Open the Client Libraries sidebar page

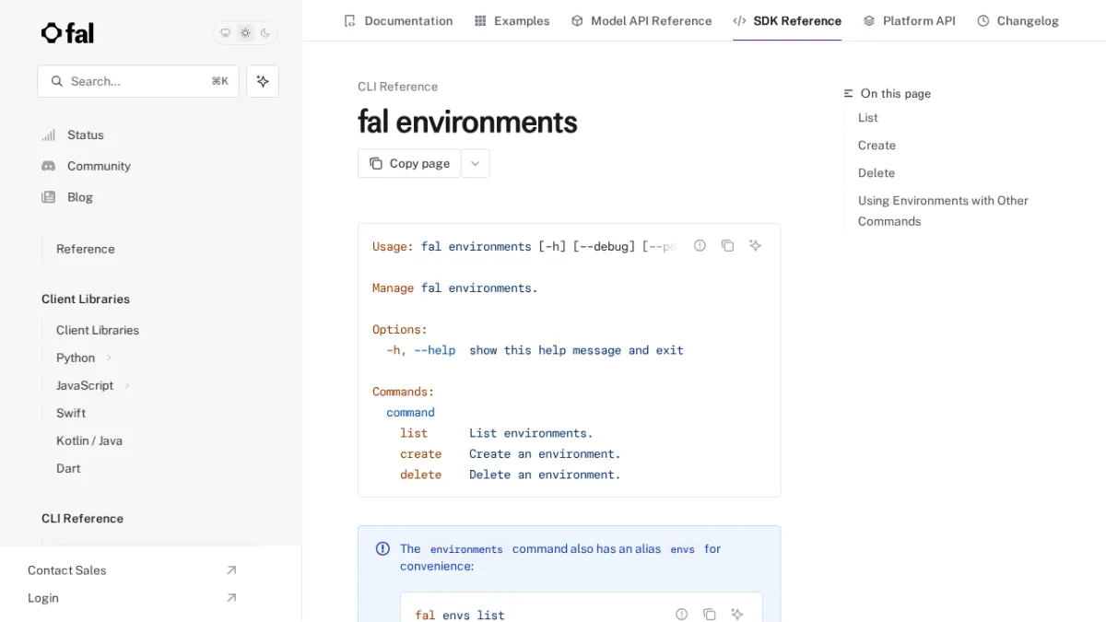coord(98,330)
